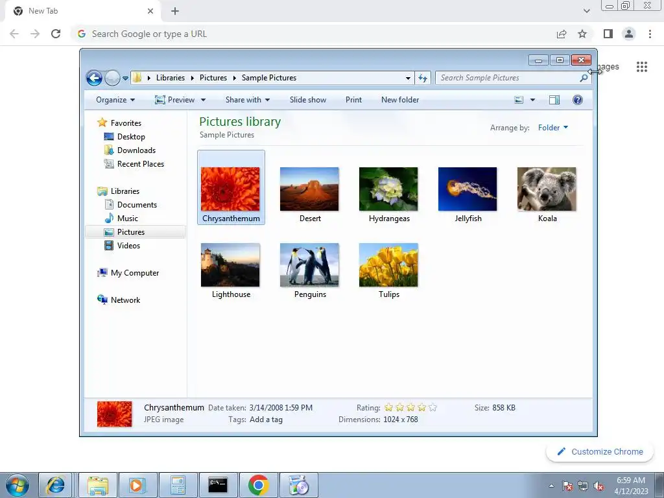Click the Explorer refresh icon beside address bar
The width and height of the screenshot is (664, 498).
click(423, 78)
